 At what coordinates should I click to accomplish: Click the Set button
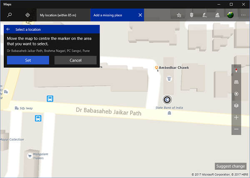(28, 60)
